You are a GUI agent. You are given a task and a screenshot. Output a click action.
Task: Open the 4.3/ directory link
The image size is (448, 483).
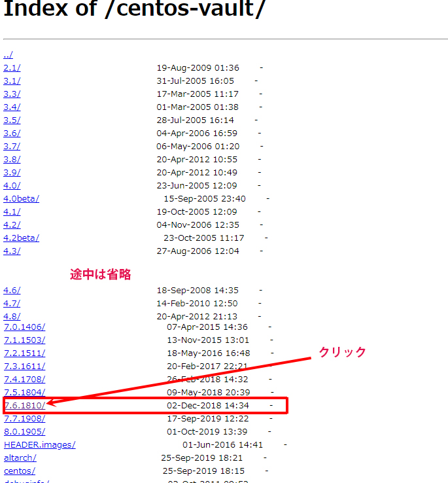pyautogui.click(x=12, y=251)
